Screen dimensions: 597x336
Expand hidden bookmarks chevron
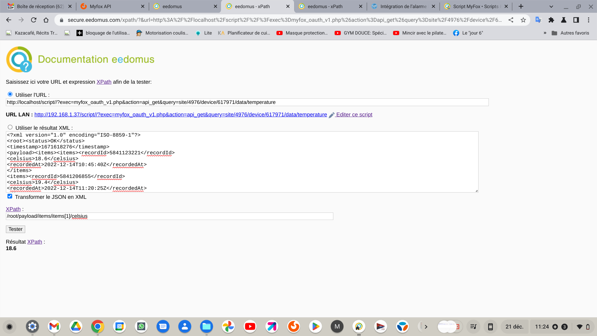click(545, 33)
